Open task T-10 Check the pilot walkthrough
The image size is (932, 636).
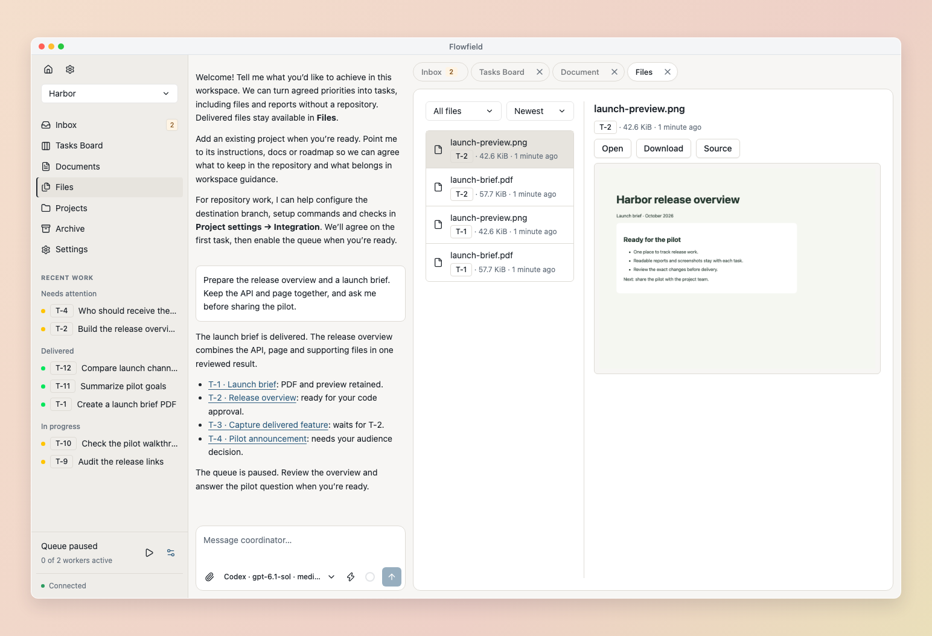109,444
